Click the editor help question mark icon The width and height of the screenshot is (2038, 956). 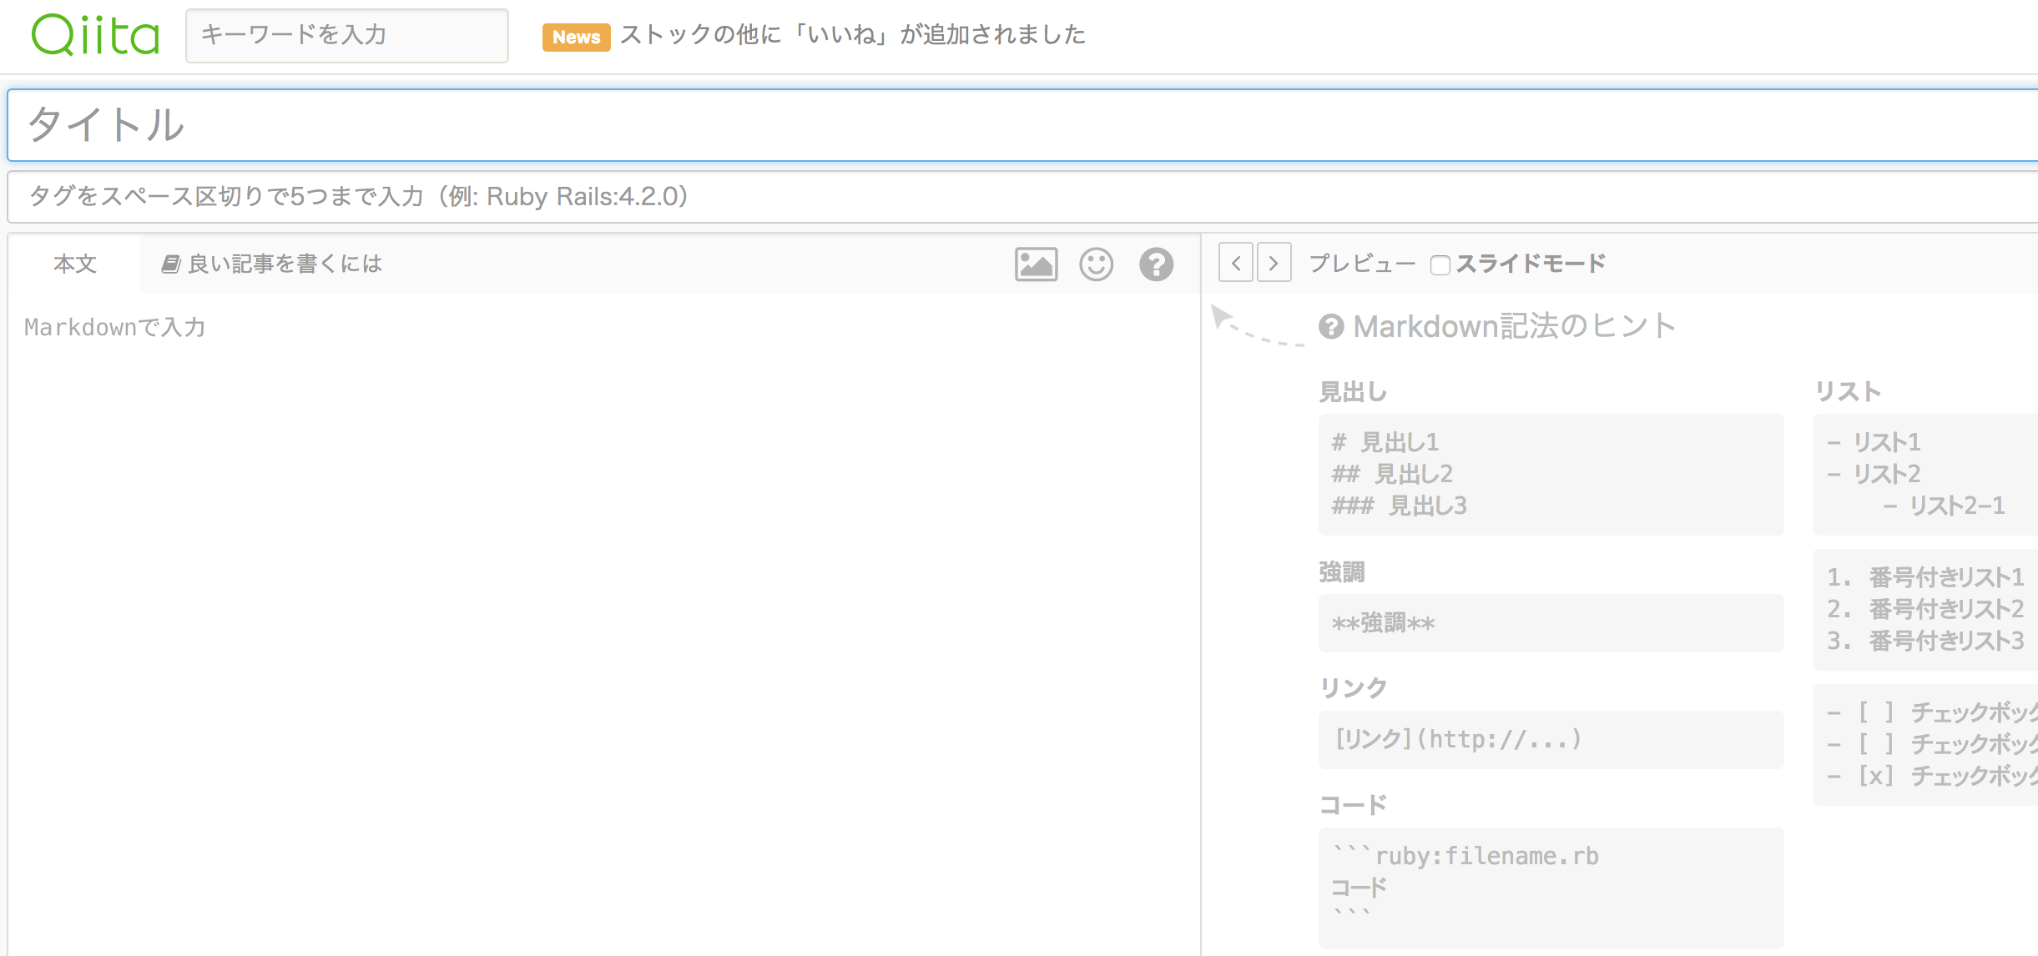(x=1156, y=264)
